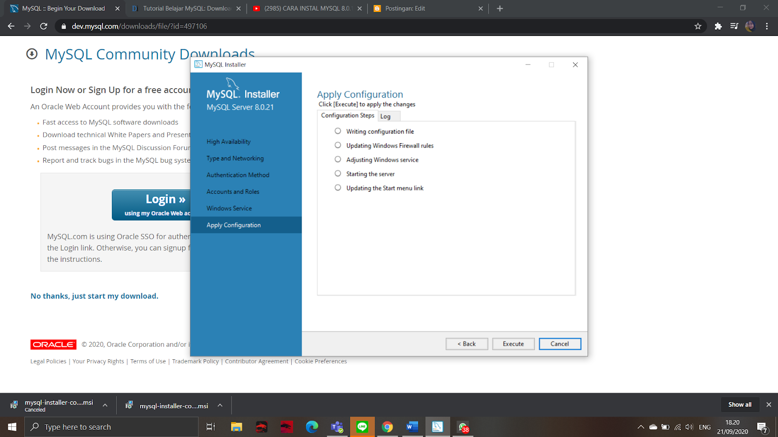
Task: Open the media control icon in Chrome toolbar
Action: [734, 26]
